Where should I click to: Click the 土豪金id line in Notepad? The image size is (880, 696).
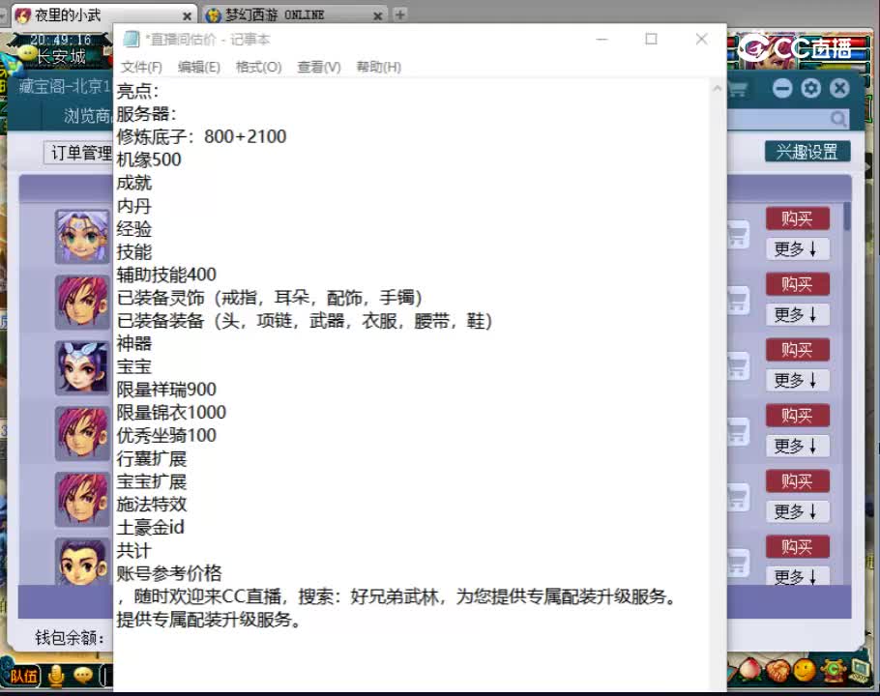click(151, 527)
